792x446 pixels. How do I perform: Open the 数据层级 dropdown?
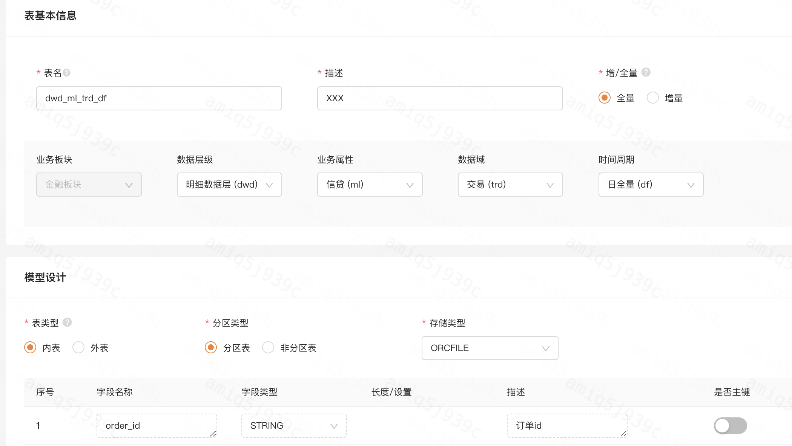[x=229, y=185]
